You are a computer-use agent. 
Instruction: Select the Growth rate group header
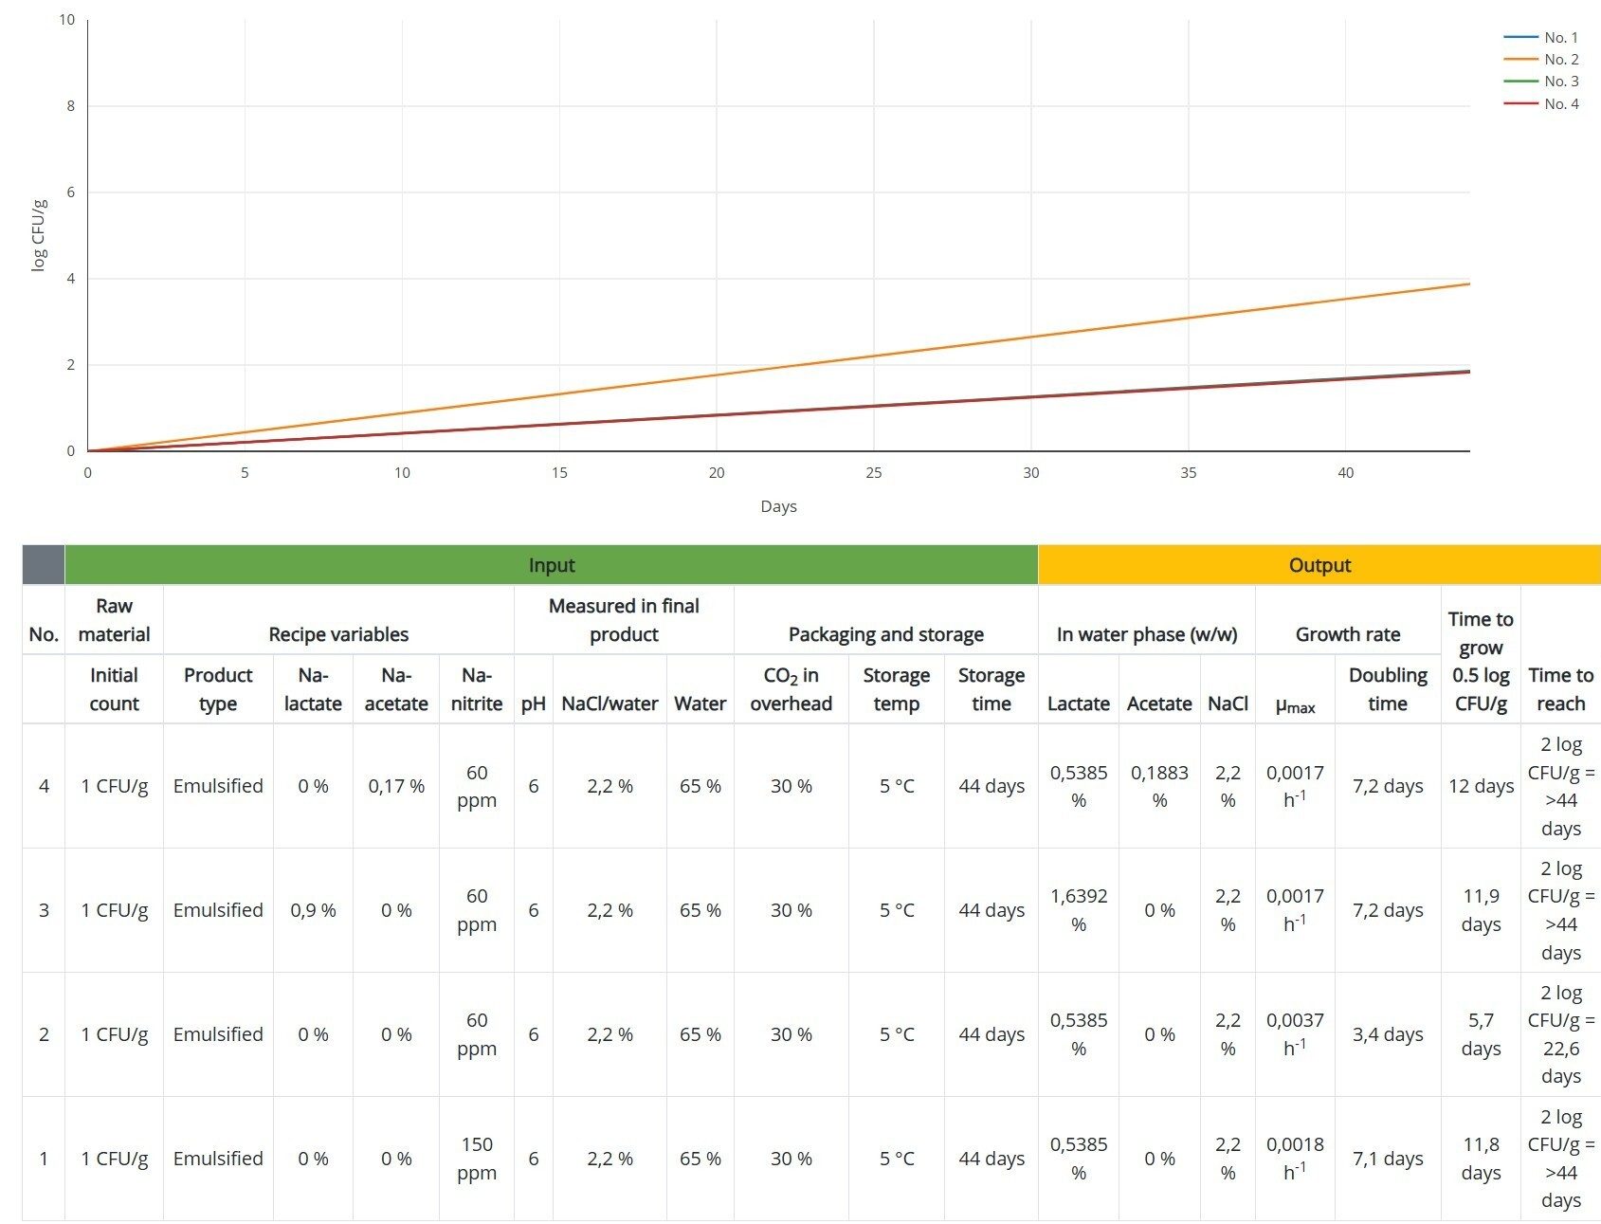(x=1347, y=634)
